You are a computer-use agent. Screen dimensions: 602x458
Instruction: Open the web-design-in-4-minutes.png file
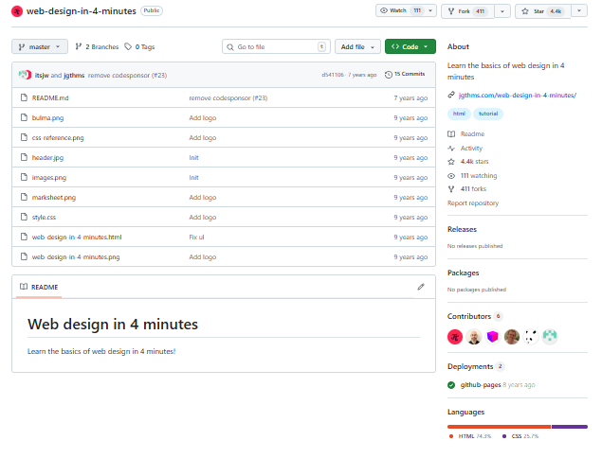coord(76,256)
